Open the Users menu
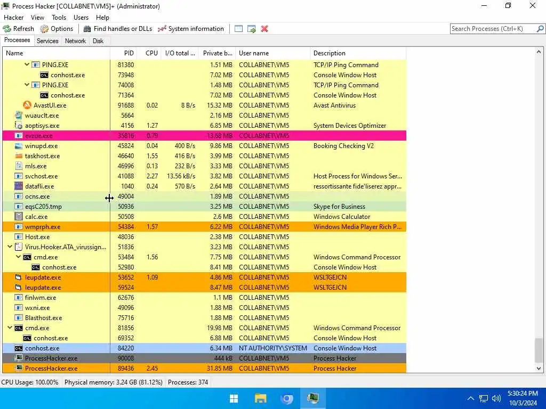 tap(81, 18)
